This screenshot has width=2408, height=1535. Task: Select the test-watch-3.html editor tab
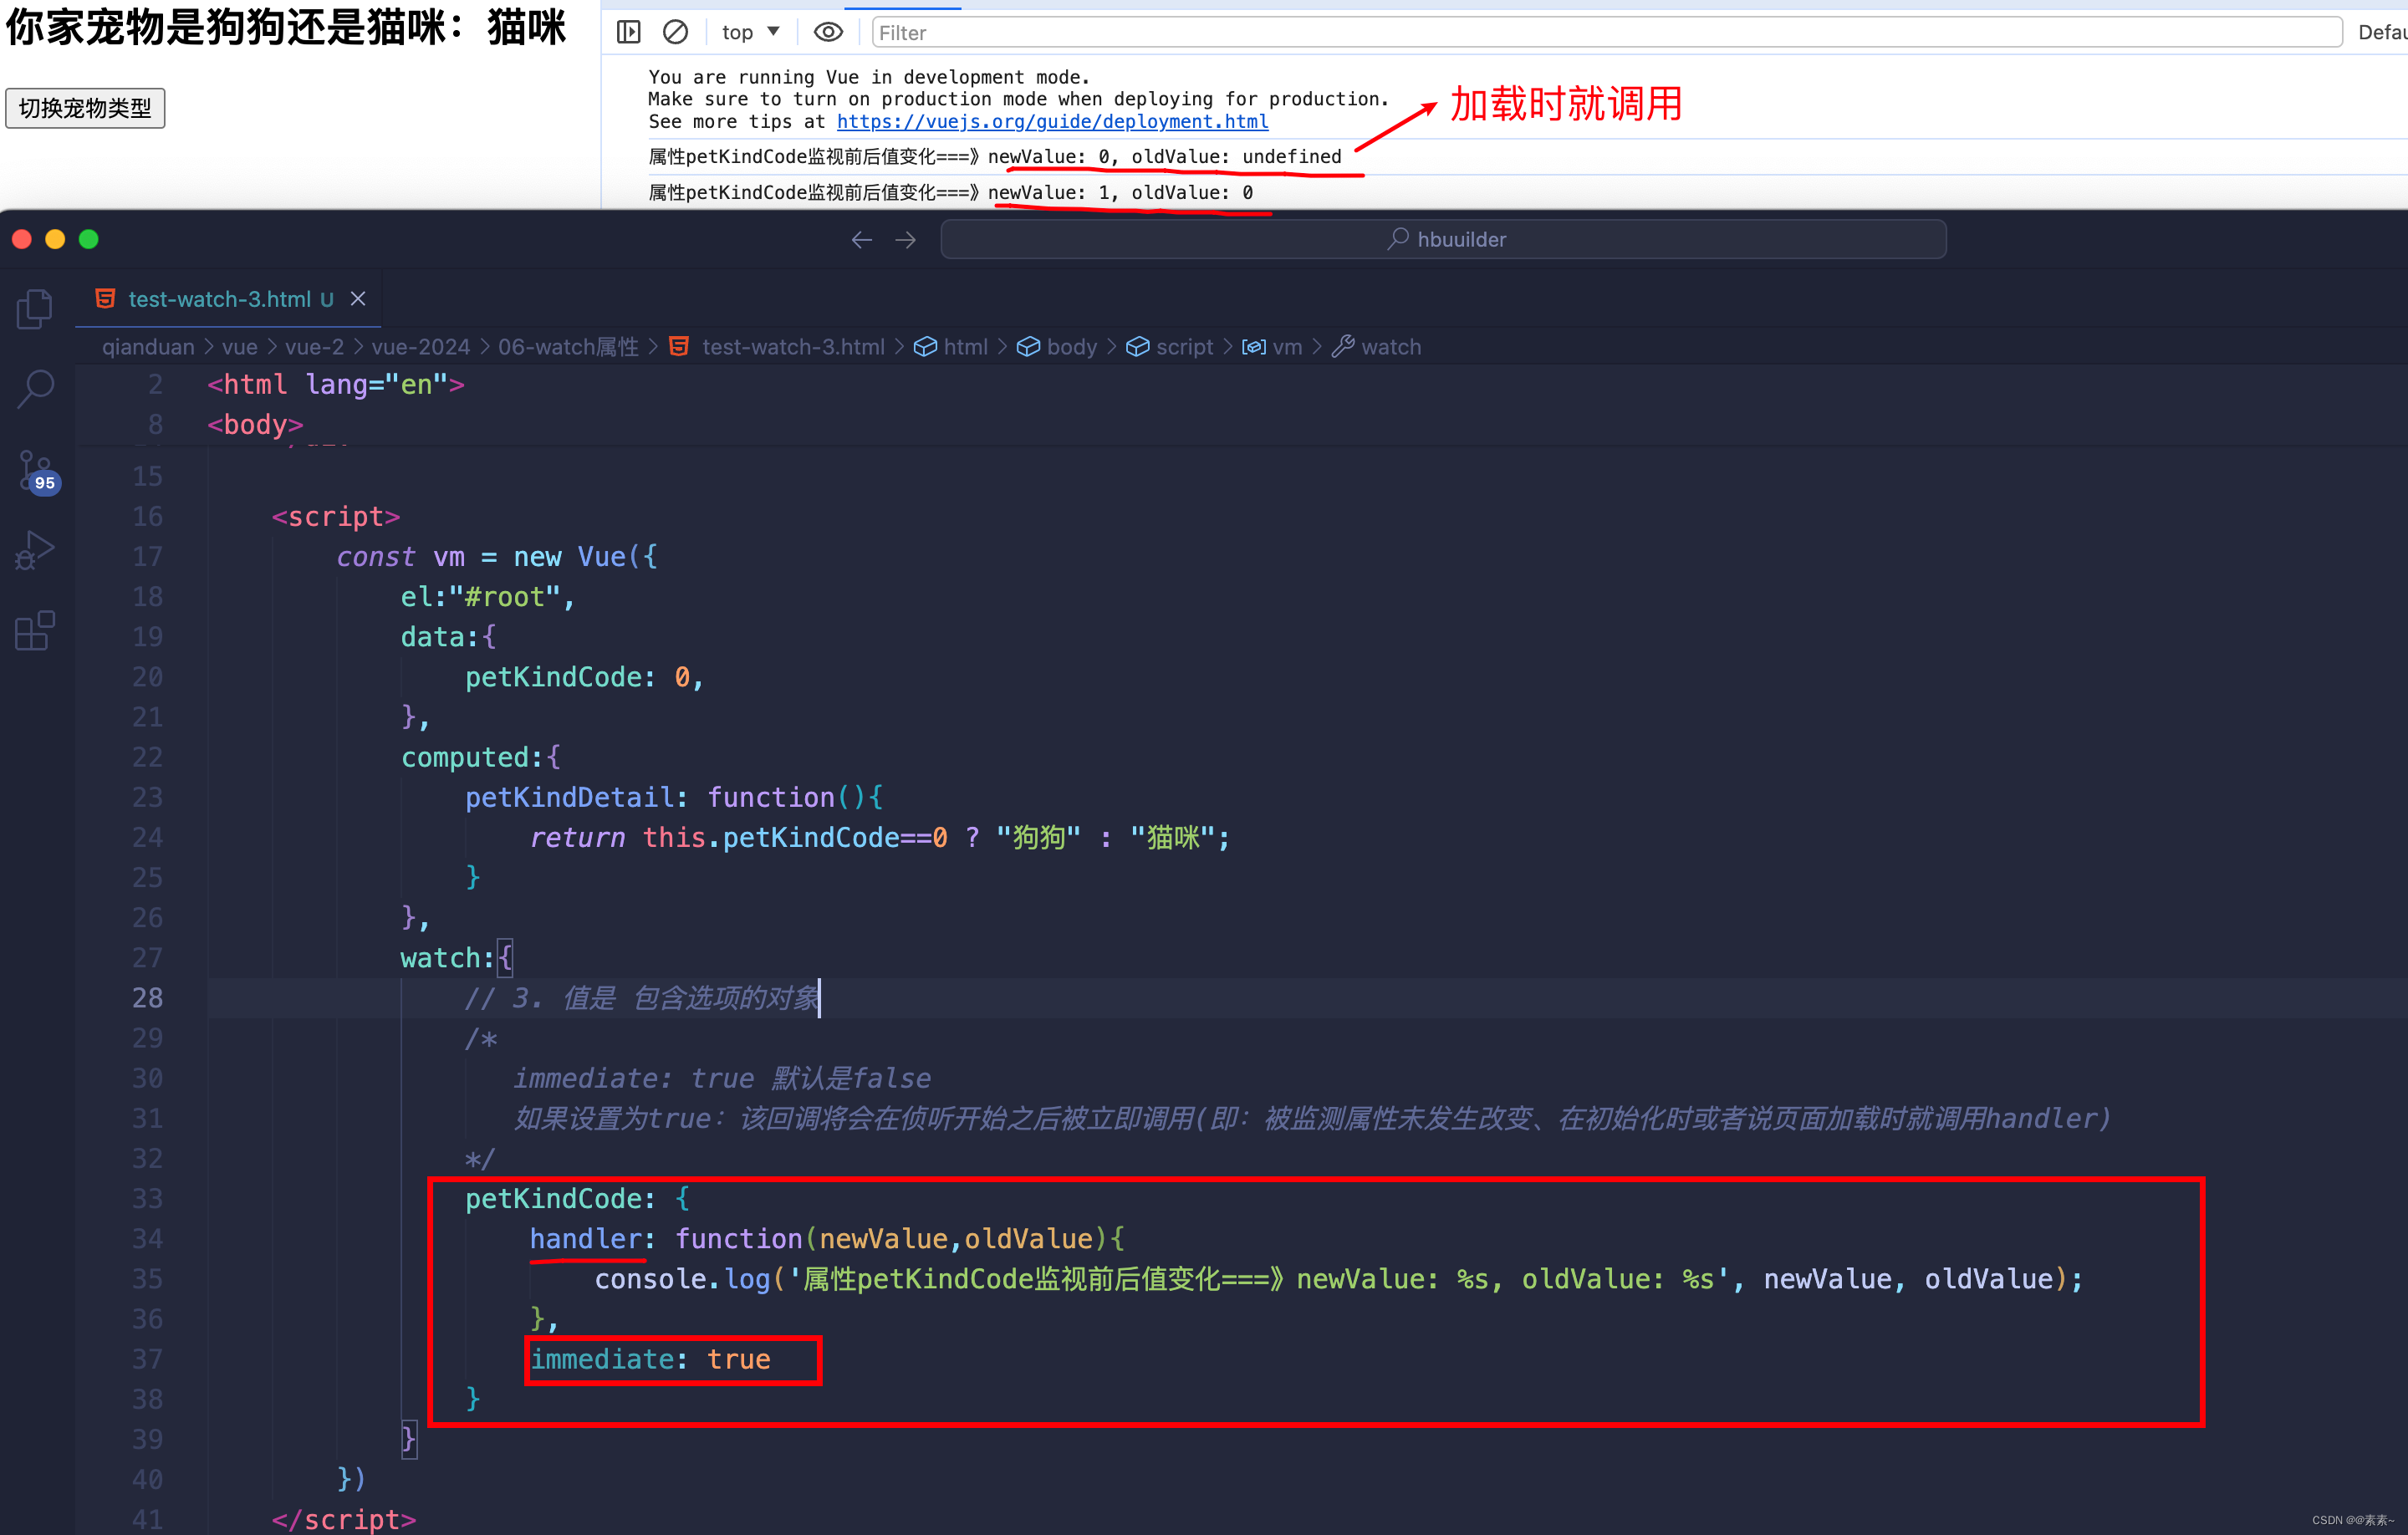click(x=219, y=299)
